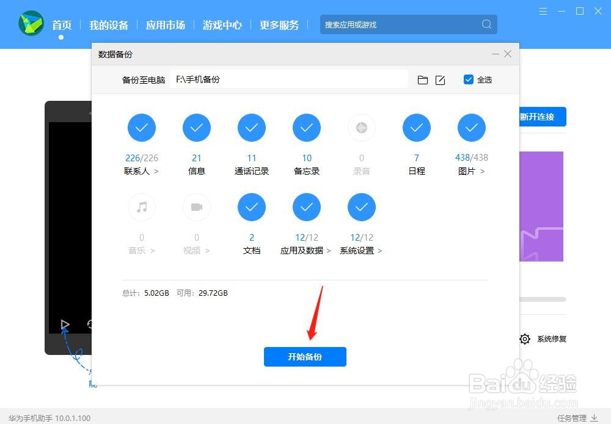Viewport: 611px width, 424px height.
Task: Toggle the 全选 select-all checkbox
Action: [469, 79]
